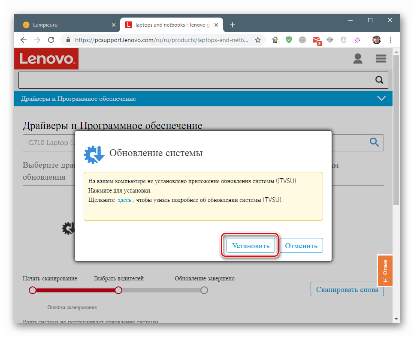Viewport: 414px width, 337px height.
Task: Open a new browser tab
Action: [233, 25]
